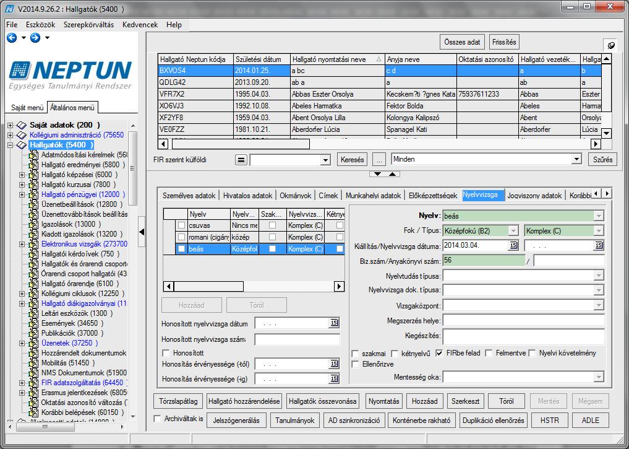629x449 pixels.
Task: Check the row selector for csuvas language
Action: coord(181,225)
